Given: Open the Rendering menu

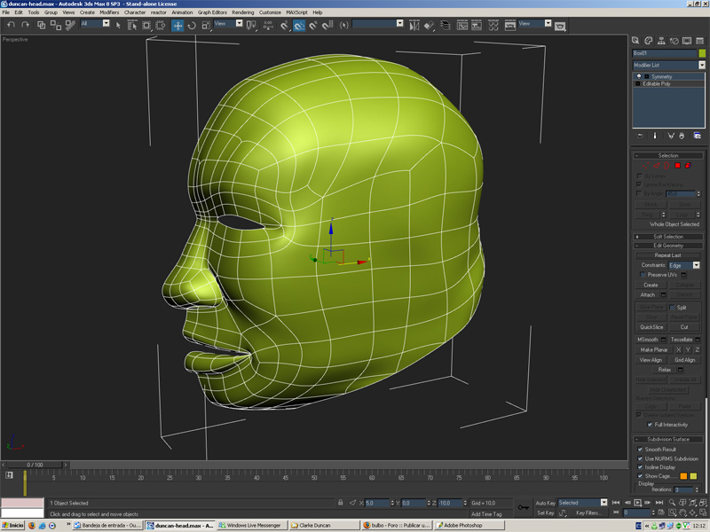Looking at the screenshot, I should pos(242,12).
